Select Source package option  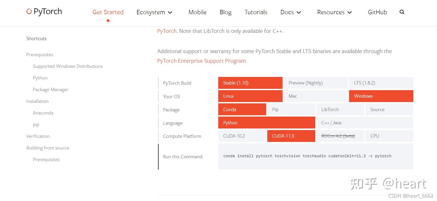[389, 109]
